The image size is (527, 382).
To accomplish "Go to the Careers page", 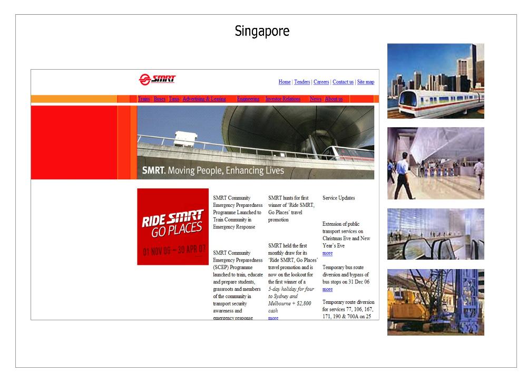I will point(321,82).
